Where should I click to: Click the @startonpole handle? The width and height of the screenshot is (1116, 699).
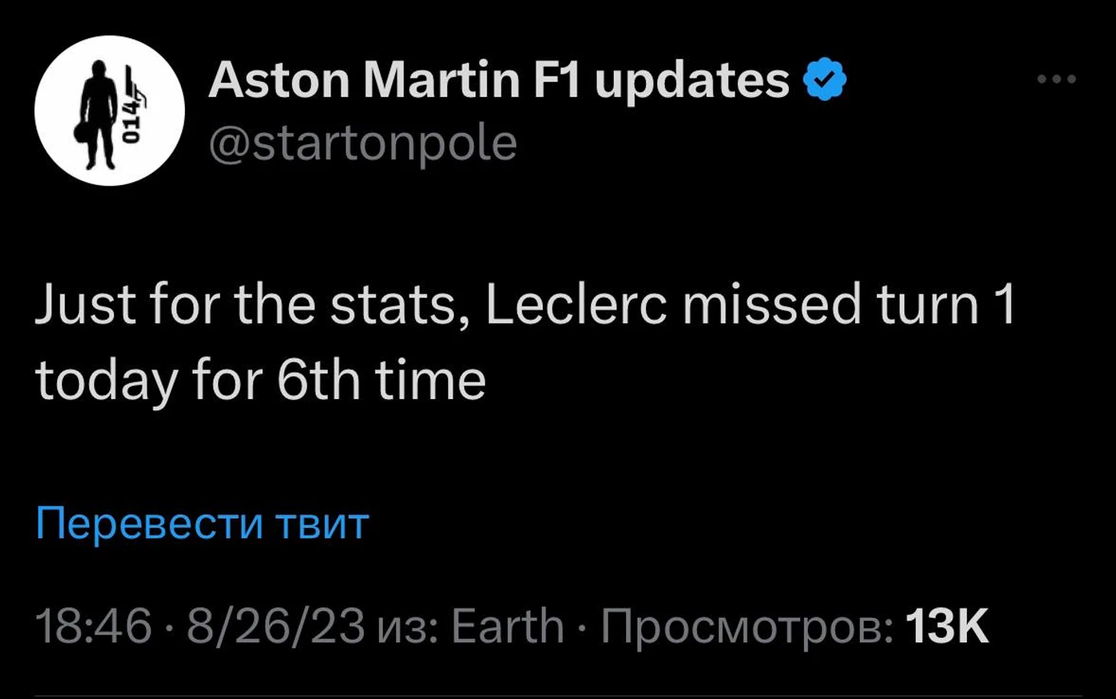click(363, 143)
